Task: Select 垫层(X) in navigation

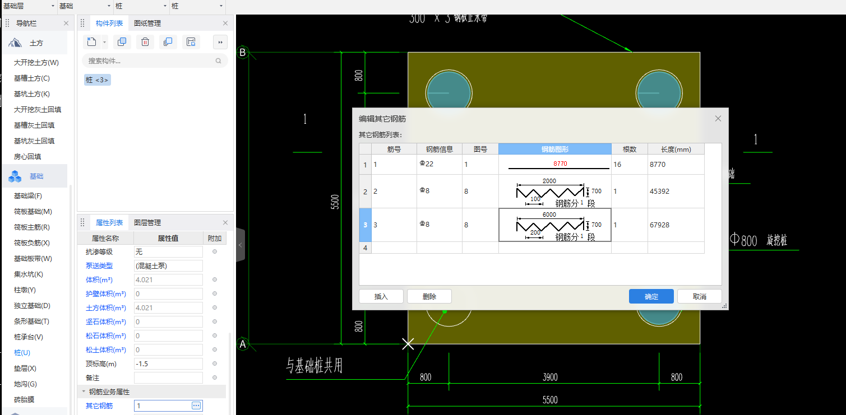Action: tap(25, 369)
